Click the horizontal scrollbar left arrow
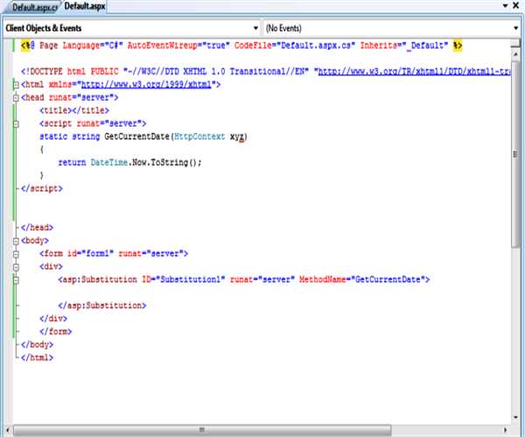 6,430
